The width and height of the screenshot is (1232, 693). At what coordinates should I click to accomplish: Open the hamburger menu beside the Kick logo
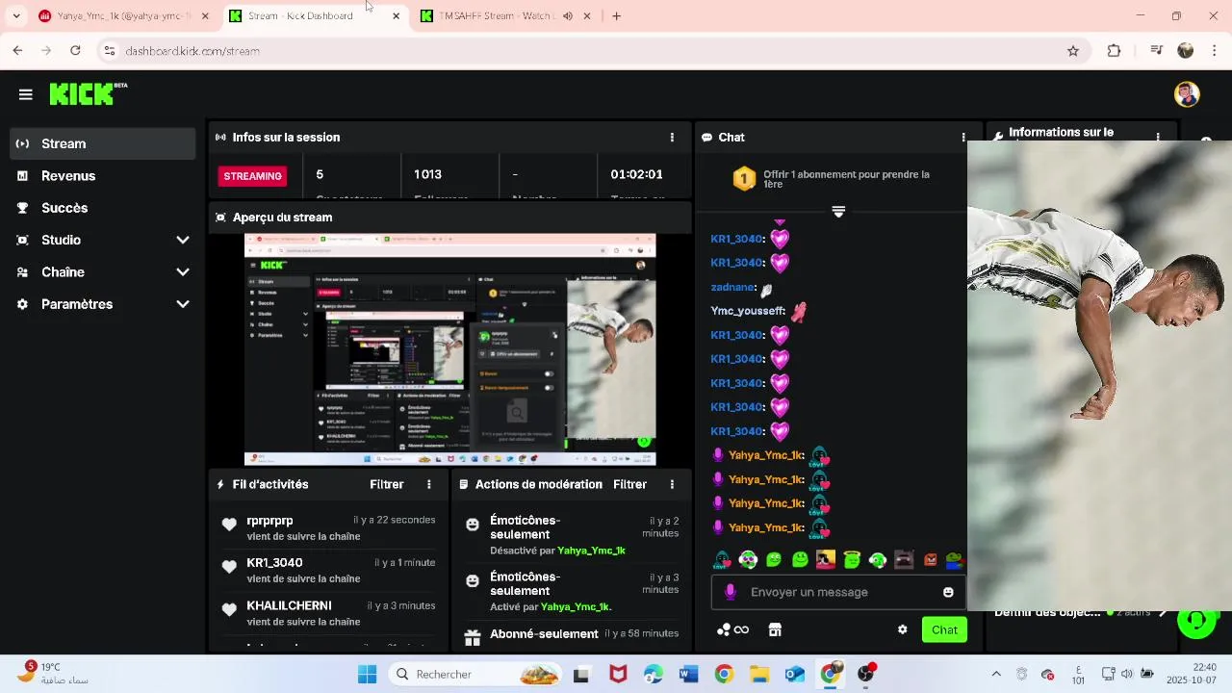coord(26,94)
